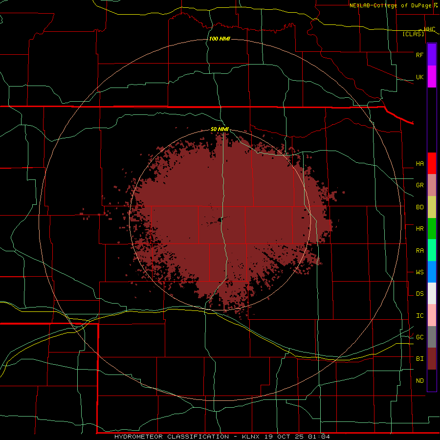Click the GC gray legend swatch
Screen dimensions: 440x440
tap(432, 337)
